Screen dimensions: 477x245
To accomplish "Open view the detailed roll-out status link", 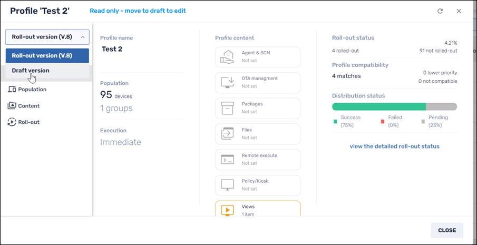I will pyautogui.click(x=394, y=146).
